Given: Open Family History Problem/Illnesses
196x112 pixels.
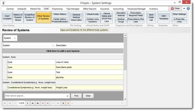Looking at the screenshot, I should [x=60, y=20].
